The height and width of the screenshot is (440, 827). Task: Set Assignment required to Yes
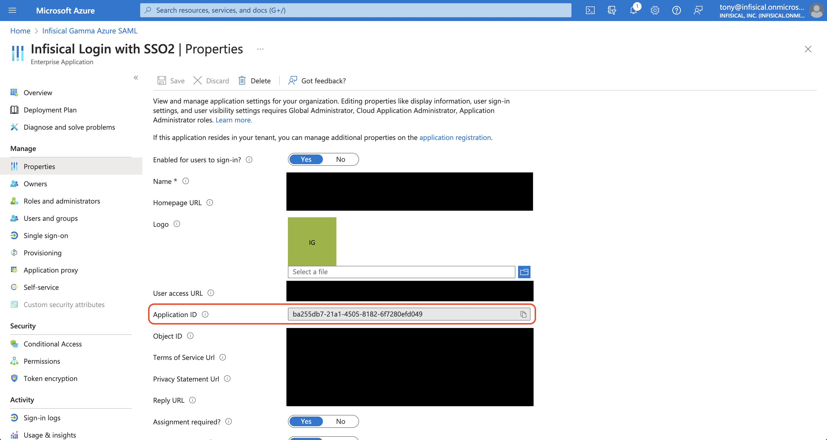click(306, 421)
